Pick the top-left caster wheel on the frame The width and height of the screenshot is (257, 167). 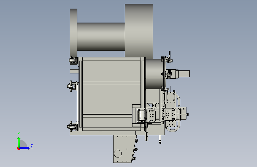[x=72, y=60]
